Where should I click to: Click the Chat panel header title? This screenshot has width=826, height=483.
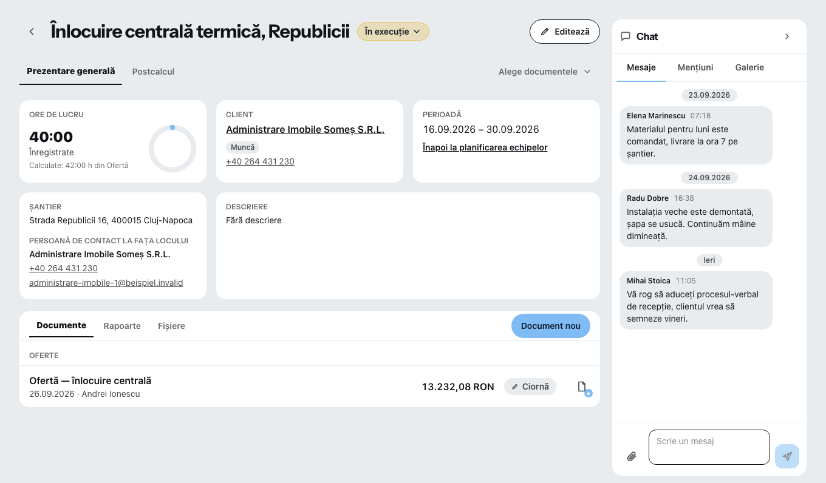[x=647, y=36]
